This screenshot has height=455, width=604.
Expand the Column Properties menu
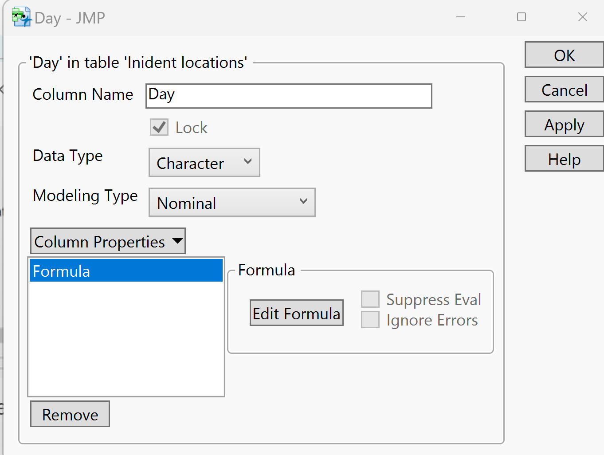coord(108,241)
